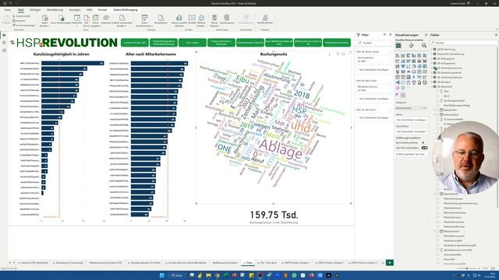Collapse the Filter pane with its arrow
The height and width of the screenshot is (280, 499).
(391, 34)
